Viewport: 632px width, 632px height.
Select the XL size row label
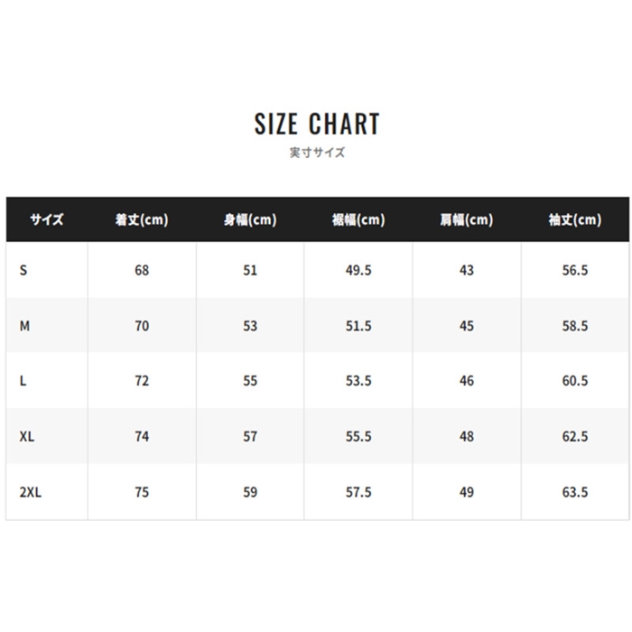click(x=26, y=436)
